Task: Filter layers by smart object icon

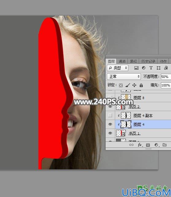Action: point(166,68)
